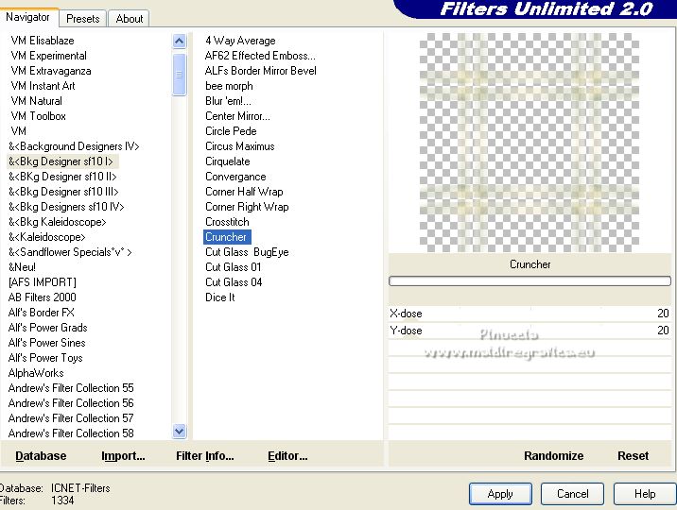Select the highlighted Cruncher filter
The width and height of the screenshot is (677, 510).
[x=227, y=237]
